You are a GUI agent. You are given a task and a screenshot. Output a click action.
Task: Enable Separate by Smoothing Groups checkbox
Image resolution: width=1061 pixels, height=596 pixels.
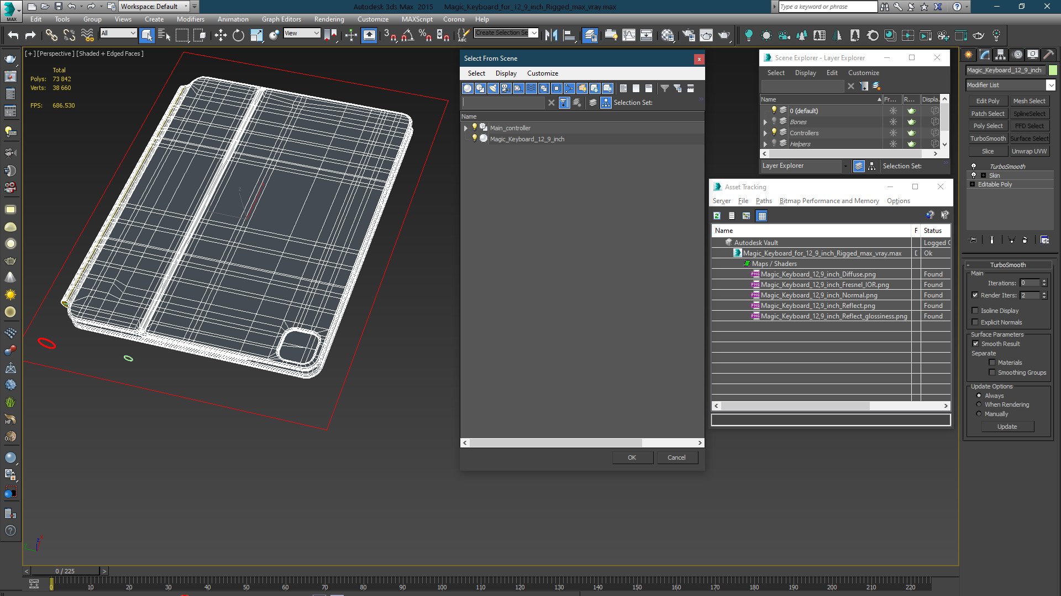(x=992, y=372)
